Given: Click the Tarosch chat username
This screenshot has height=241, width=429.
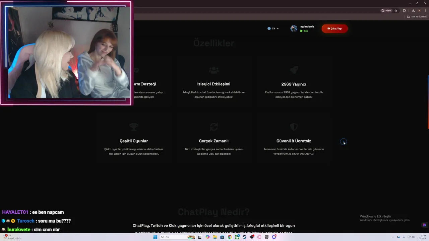Looking at the screenshot, I should click(x=26, y=221).
